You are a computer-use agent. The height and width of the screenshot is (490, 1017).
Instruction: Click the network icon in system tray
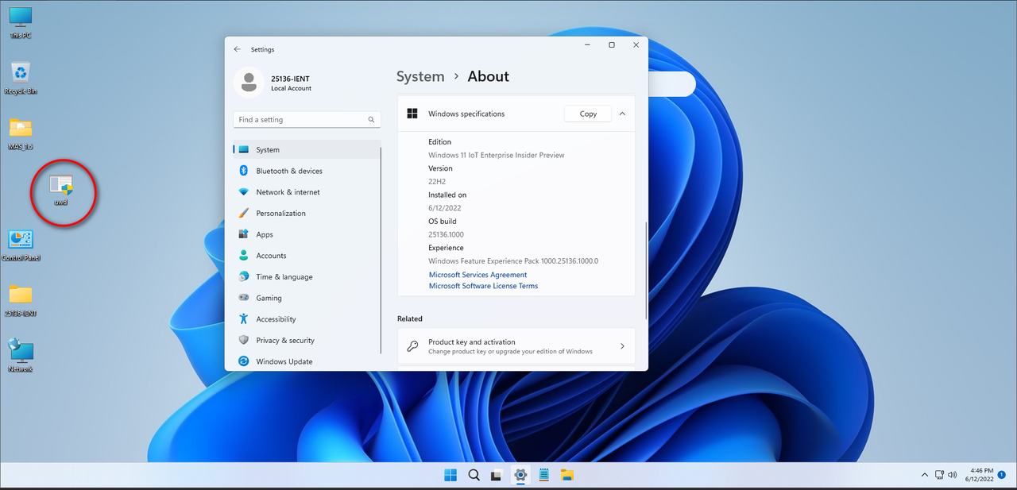coord(938,475)
